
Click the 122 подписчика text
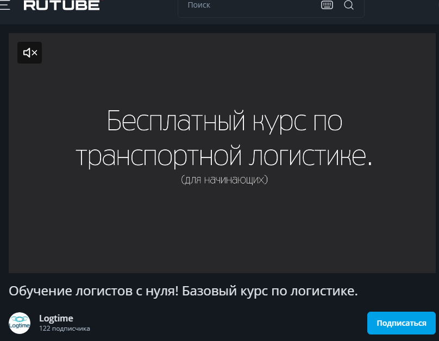click(x=65, y=329)
